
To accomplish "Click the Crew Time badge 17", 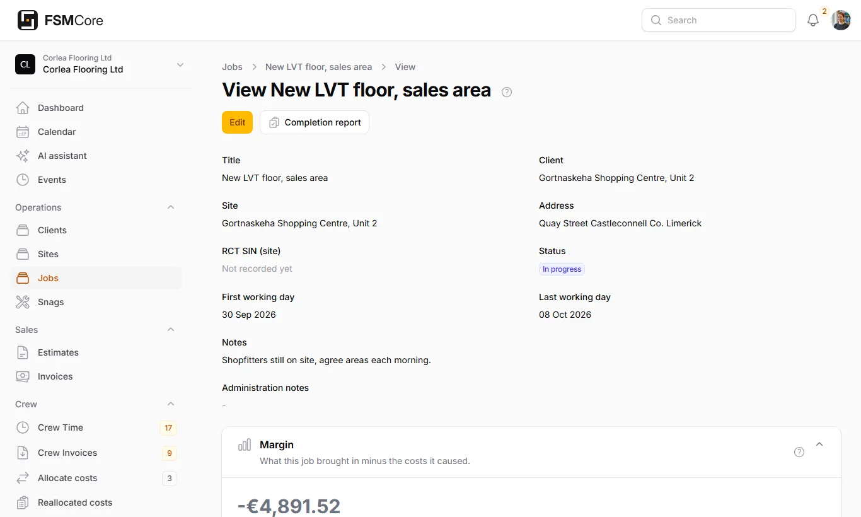I will 168,427.
